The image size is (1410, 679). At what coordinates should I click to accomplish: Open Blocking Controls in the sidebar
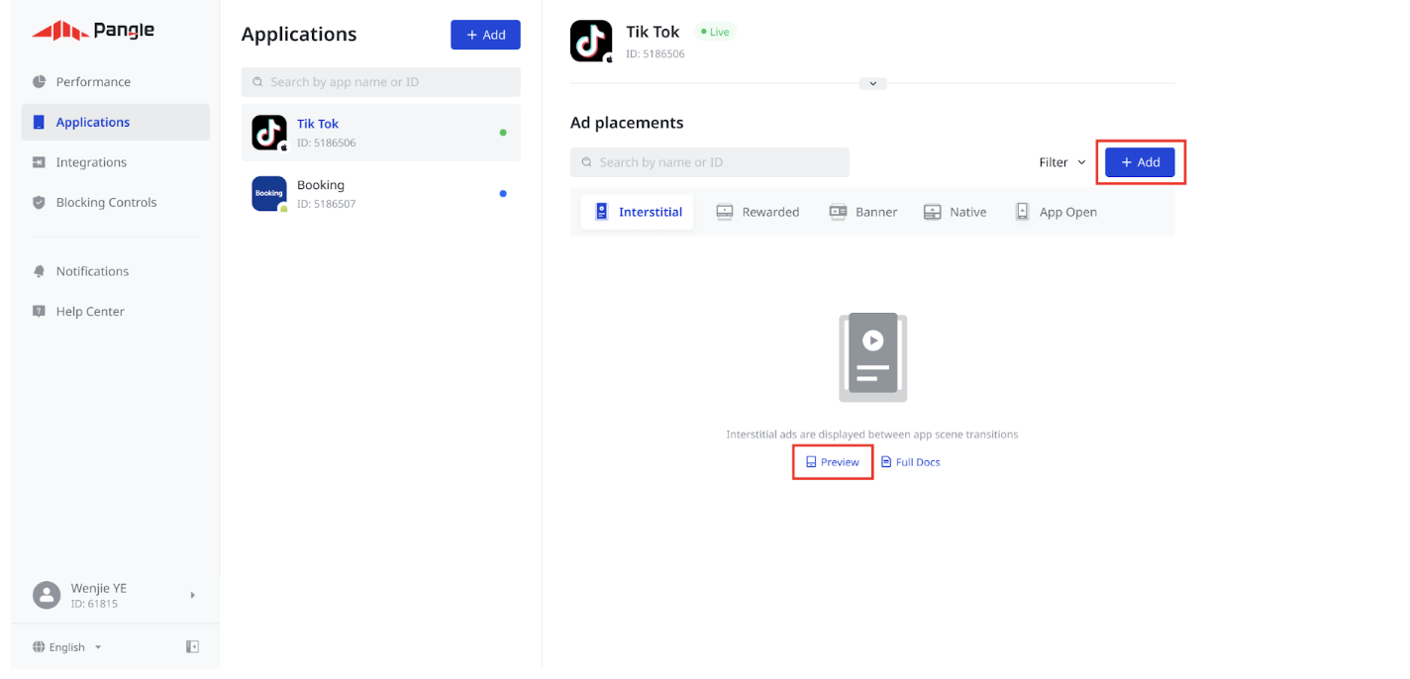click(x=106, y=202)
